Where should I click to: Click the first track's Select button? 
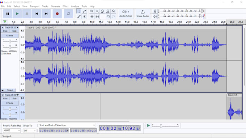click(10, 90)
